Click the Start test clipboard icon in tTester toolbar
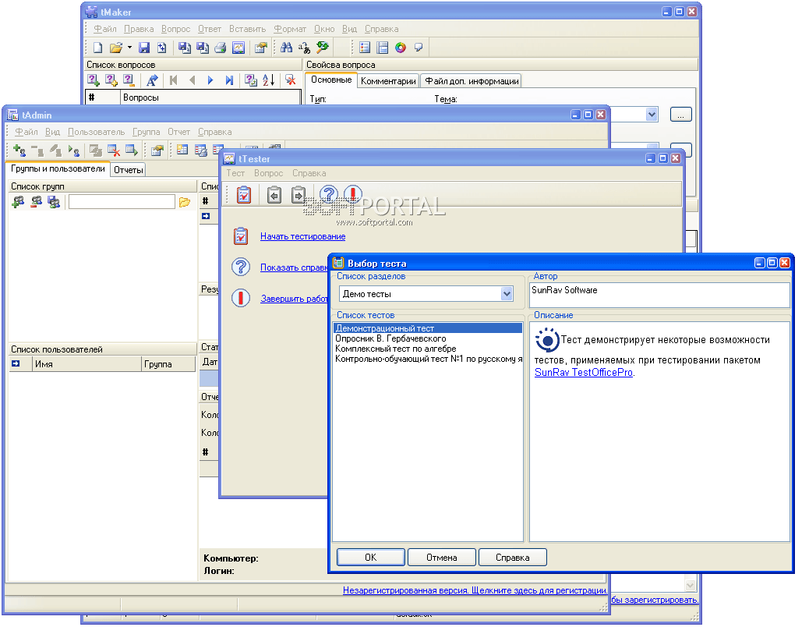 point(243,195)
